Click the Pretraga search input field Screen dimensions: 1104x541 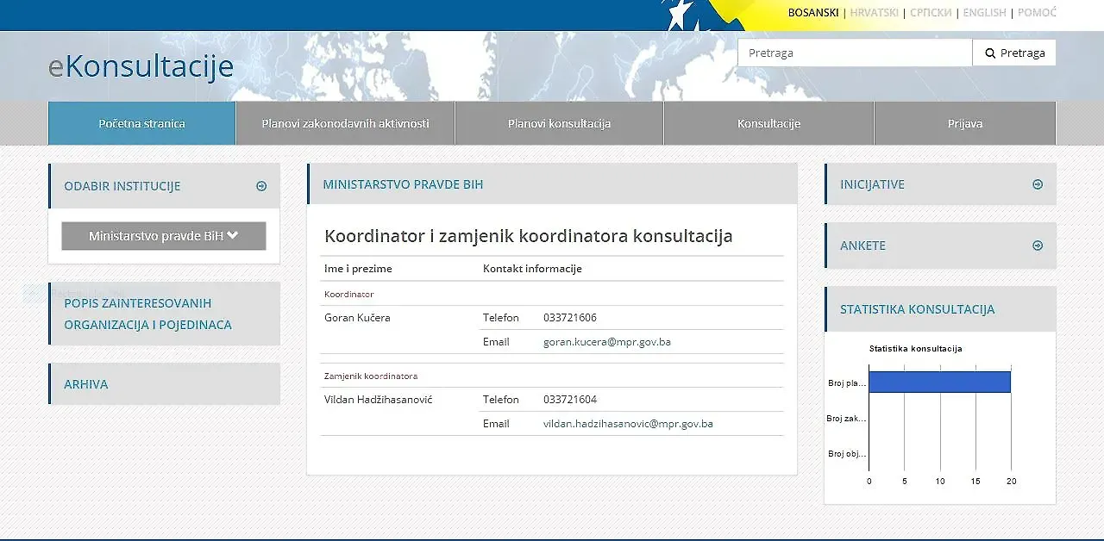pyautogui.click(x=855, y=53)
